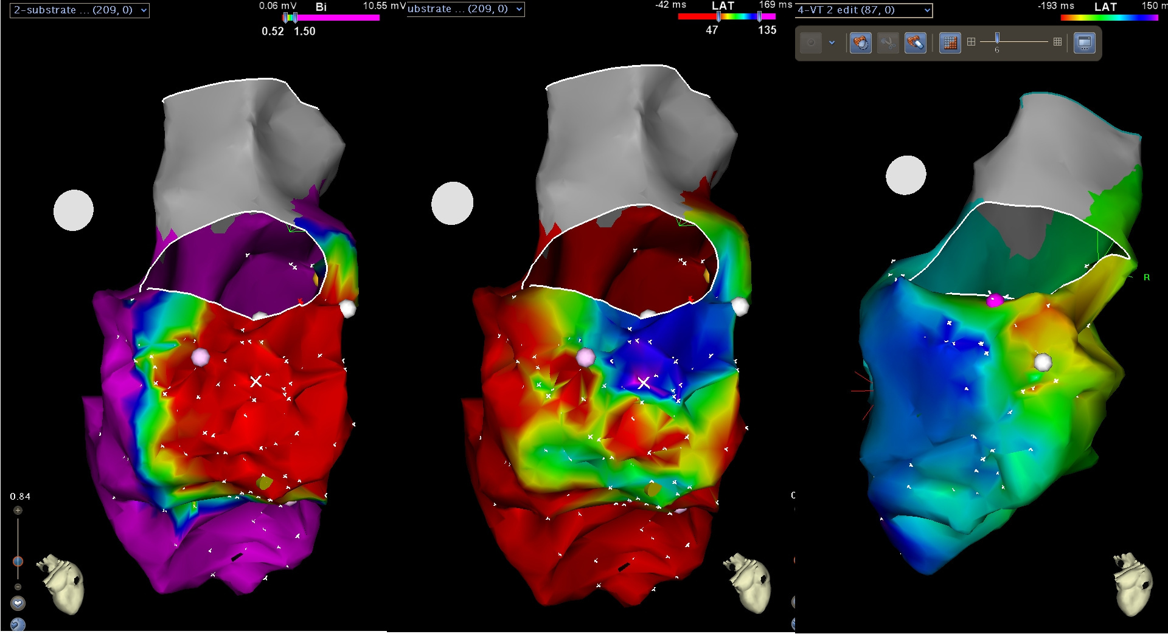The height and width of the screenshot is (634, 1168).
Task: Open the substrate map dropdown in middle panel
Action: click(465, 9)
